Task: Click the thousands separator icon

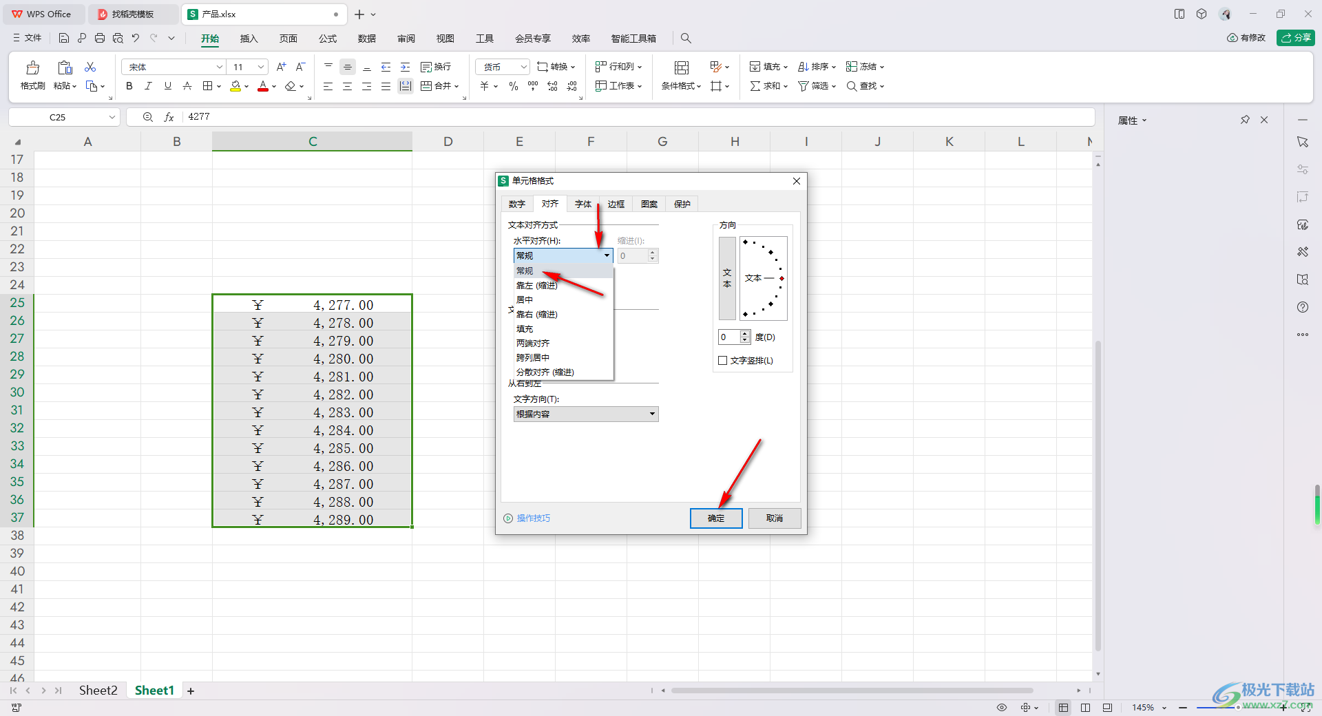Action: pyautogui.click(x=533, y=86)
